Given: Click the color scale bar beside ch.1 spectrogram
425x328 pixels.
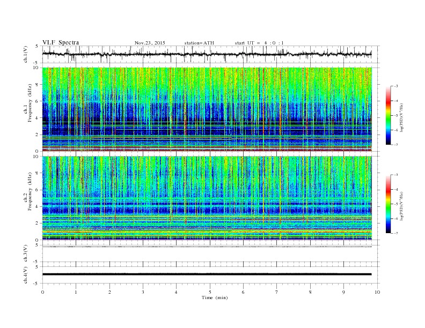Looking at the screenshot, I should [x=389, y=116].
